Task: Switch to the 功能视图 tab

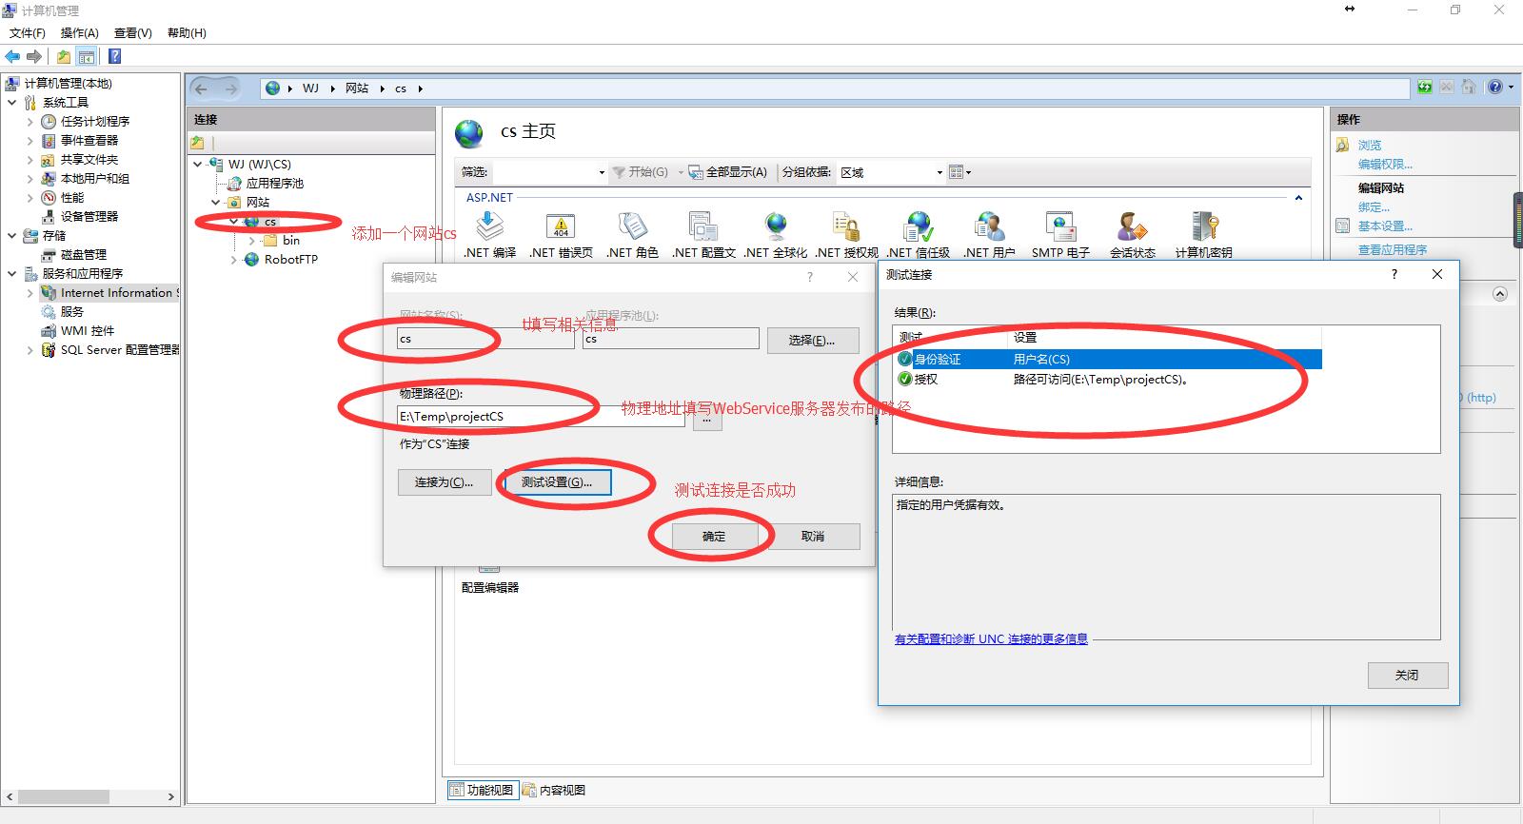Action: tap(483, 790)
